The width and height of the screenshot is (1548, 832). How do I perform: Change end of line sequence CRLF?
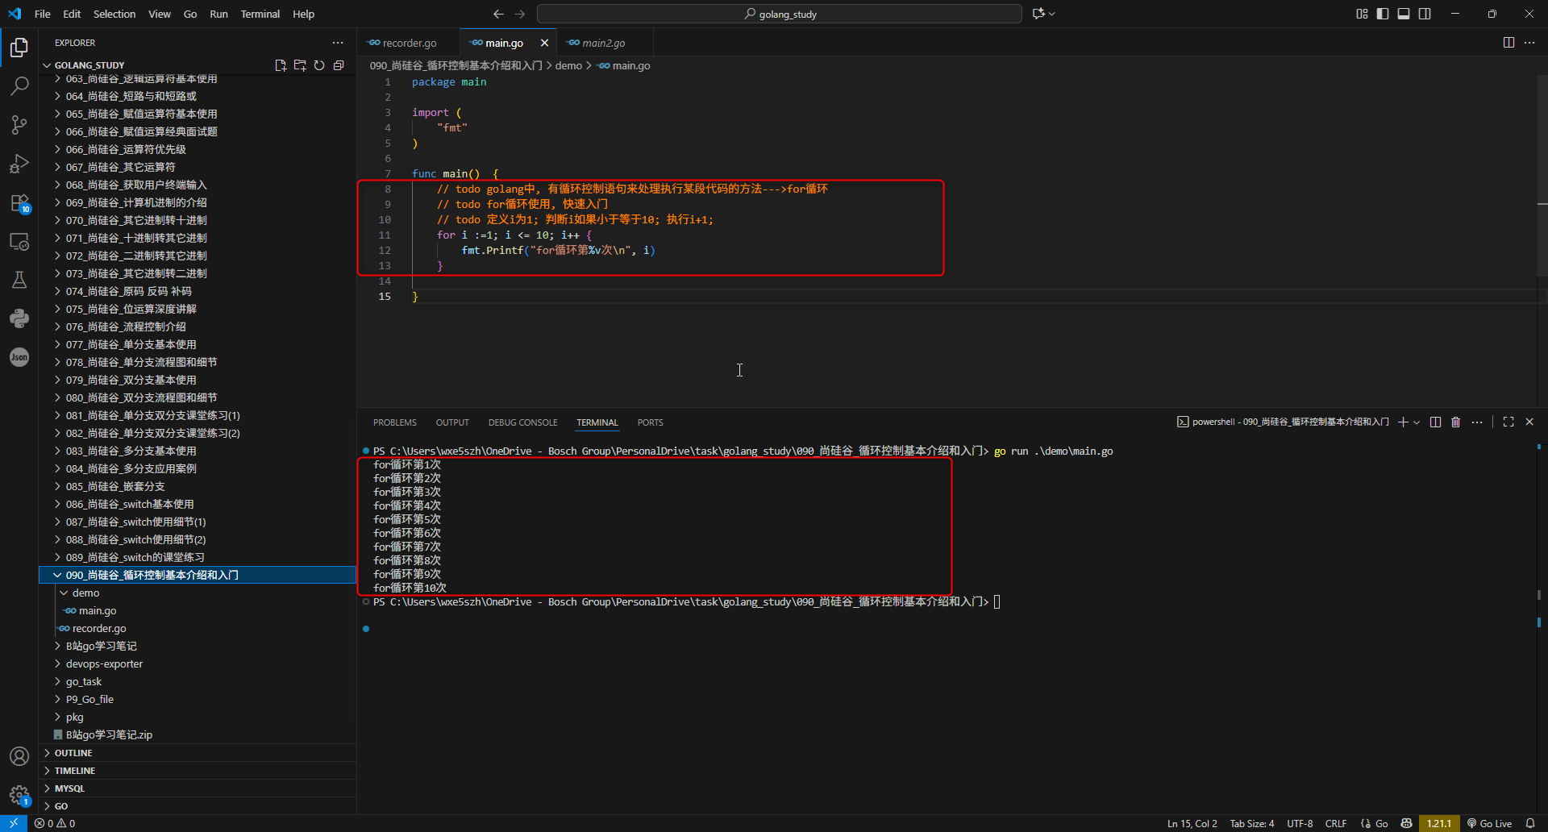(x=1336, y=823)
